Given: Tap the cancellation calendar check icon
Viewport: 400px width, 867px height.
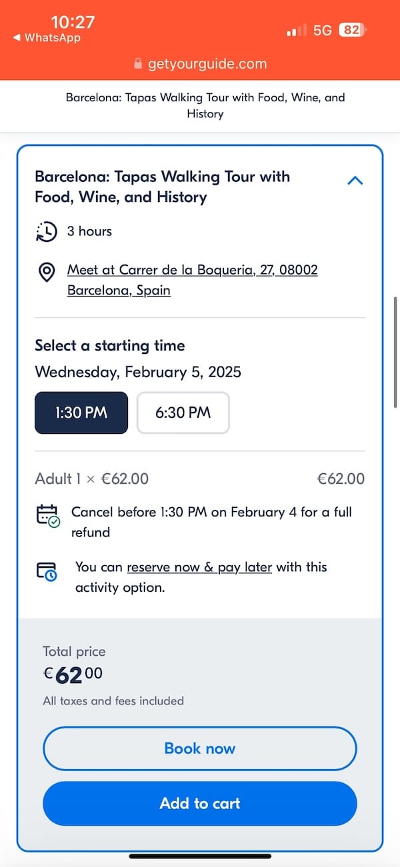Looking at the screenshot, I should coord(47,516).
